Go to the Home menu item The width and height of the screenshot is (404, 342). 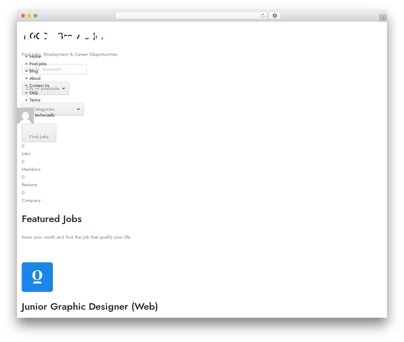pos(35,56)
